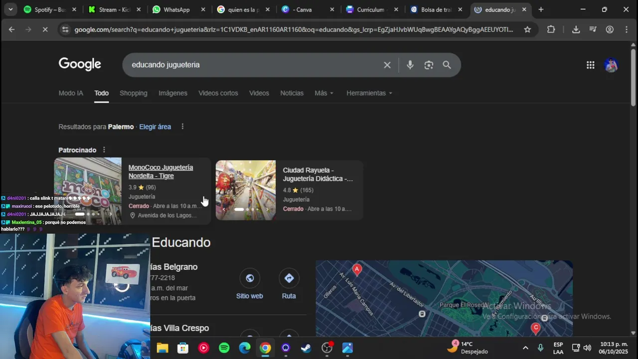Open Chrome profile icon in toolbar
Image resolution: width=638 pixels, height=359 pixels.
pyautogui.click(x=610, y=29)
